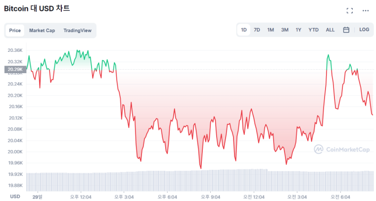Select the 1D time range
376x201 pixels.
pyautogui.click(x=244, y=30)
